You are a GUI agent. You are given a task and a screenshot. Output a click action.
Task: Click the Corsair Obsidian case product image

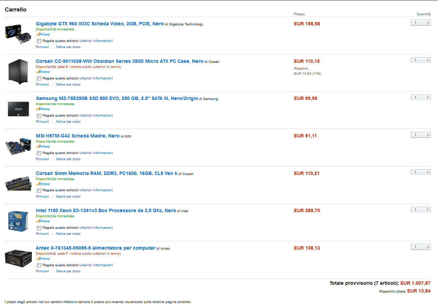[x=18, y=71]
